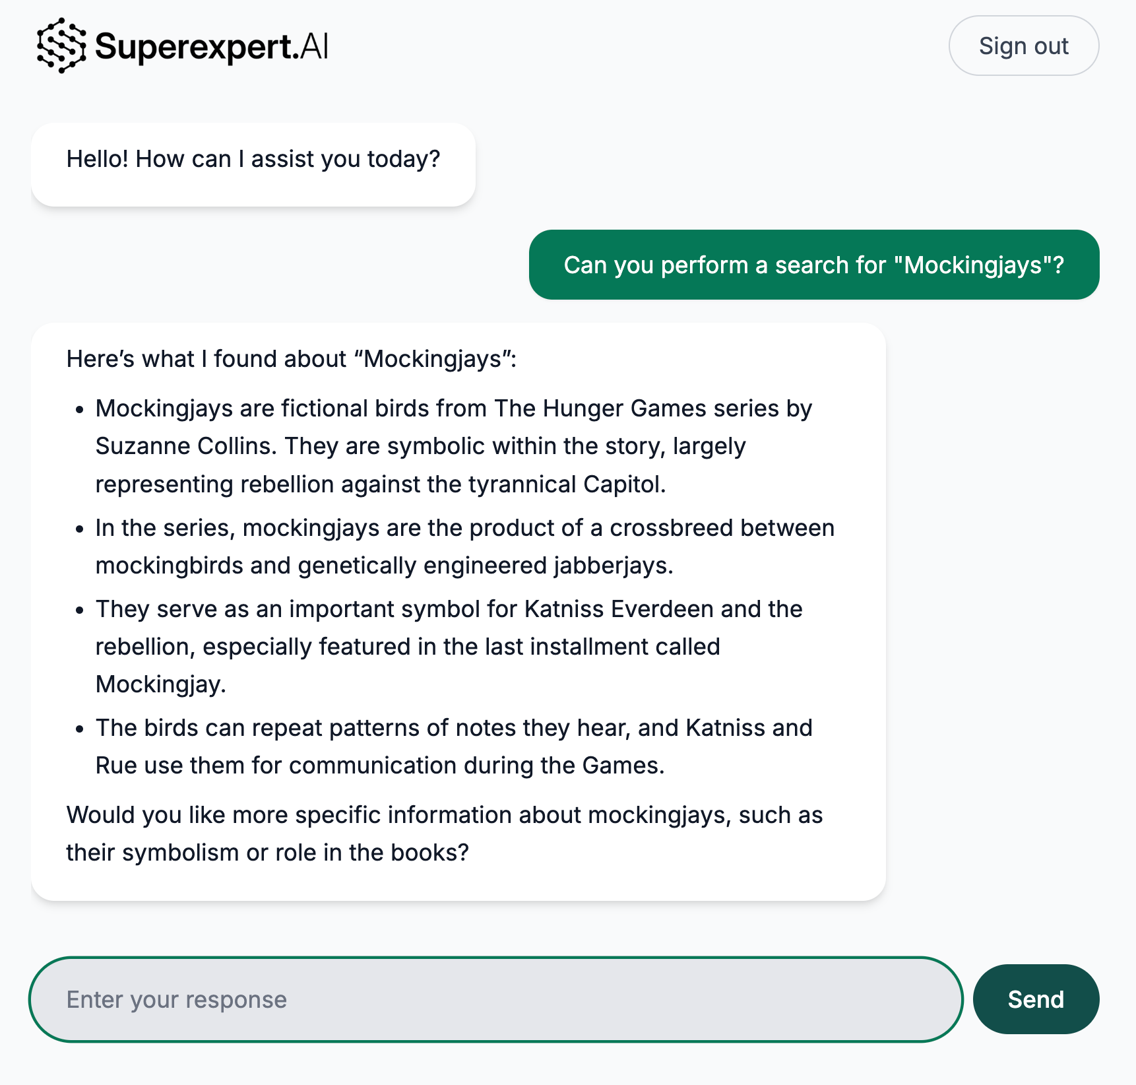Click the standalone word "Mockingjay." in third bullet

pyautogui.click(x=161, y=684)
